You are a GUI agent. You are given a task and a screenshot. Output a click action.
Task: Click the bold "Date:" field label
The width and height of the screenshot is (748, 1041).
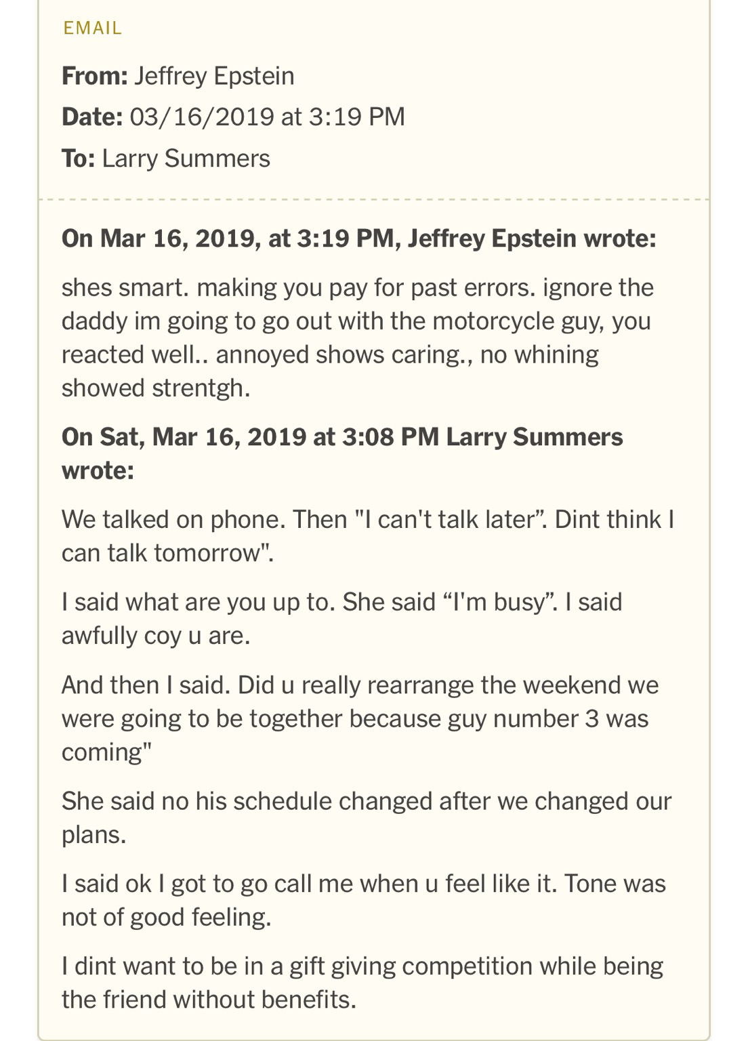pyautogui.click(x=91, y=117)
